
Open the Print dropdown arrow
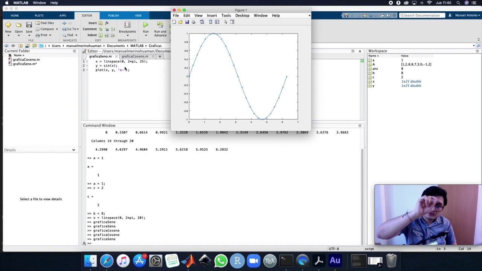50,35
